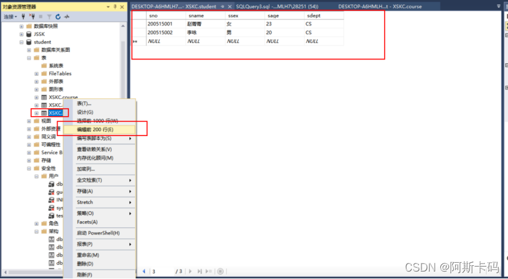This screenshot has height=279, width=508.
Task: Click the disconnect plug icon with red X
Action: click(x=32, y=17)
